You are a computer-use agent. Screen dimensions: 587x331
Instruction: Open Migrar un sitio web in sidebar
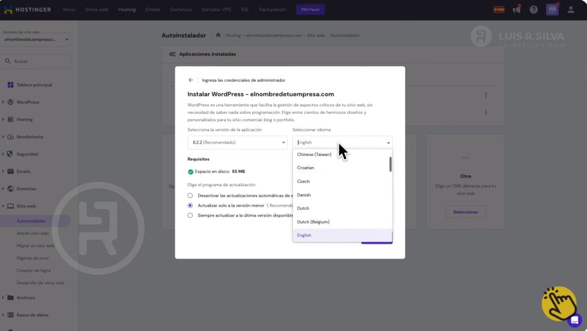point(35,246)
